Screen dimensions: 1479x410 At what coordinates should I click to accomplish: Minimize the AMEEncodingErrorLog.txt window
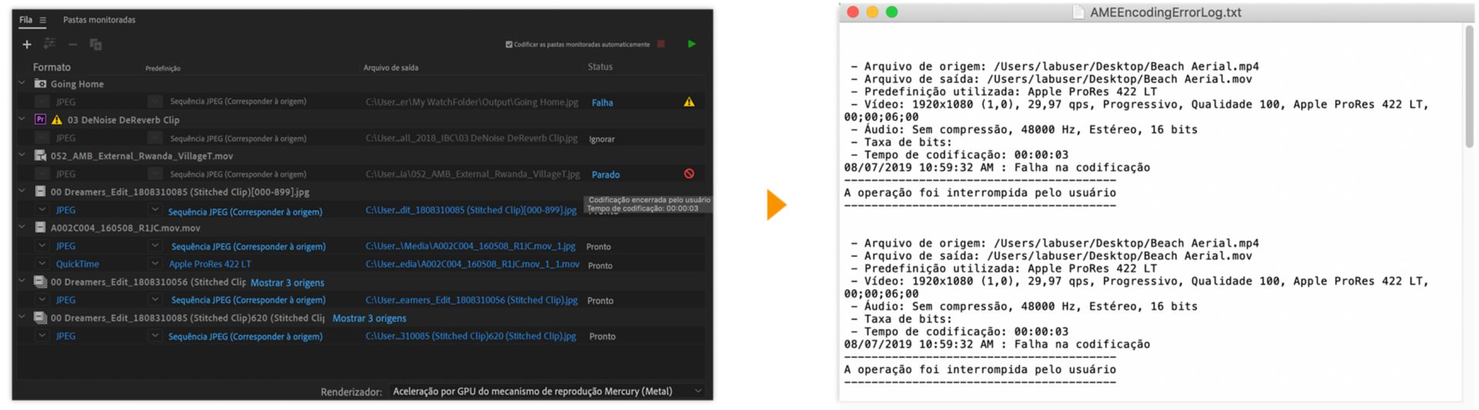click(x=872, y=12)
